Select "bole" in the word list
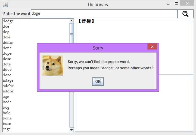 pyautogui.click(x=36, y=113)
